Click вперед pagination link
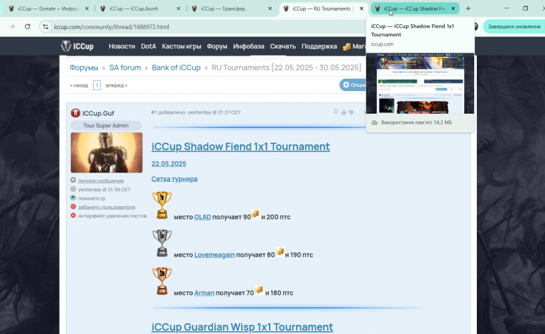The width and height of the screenshot is (545, 334). (116, 85)
